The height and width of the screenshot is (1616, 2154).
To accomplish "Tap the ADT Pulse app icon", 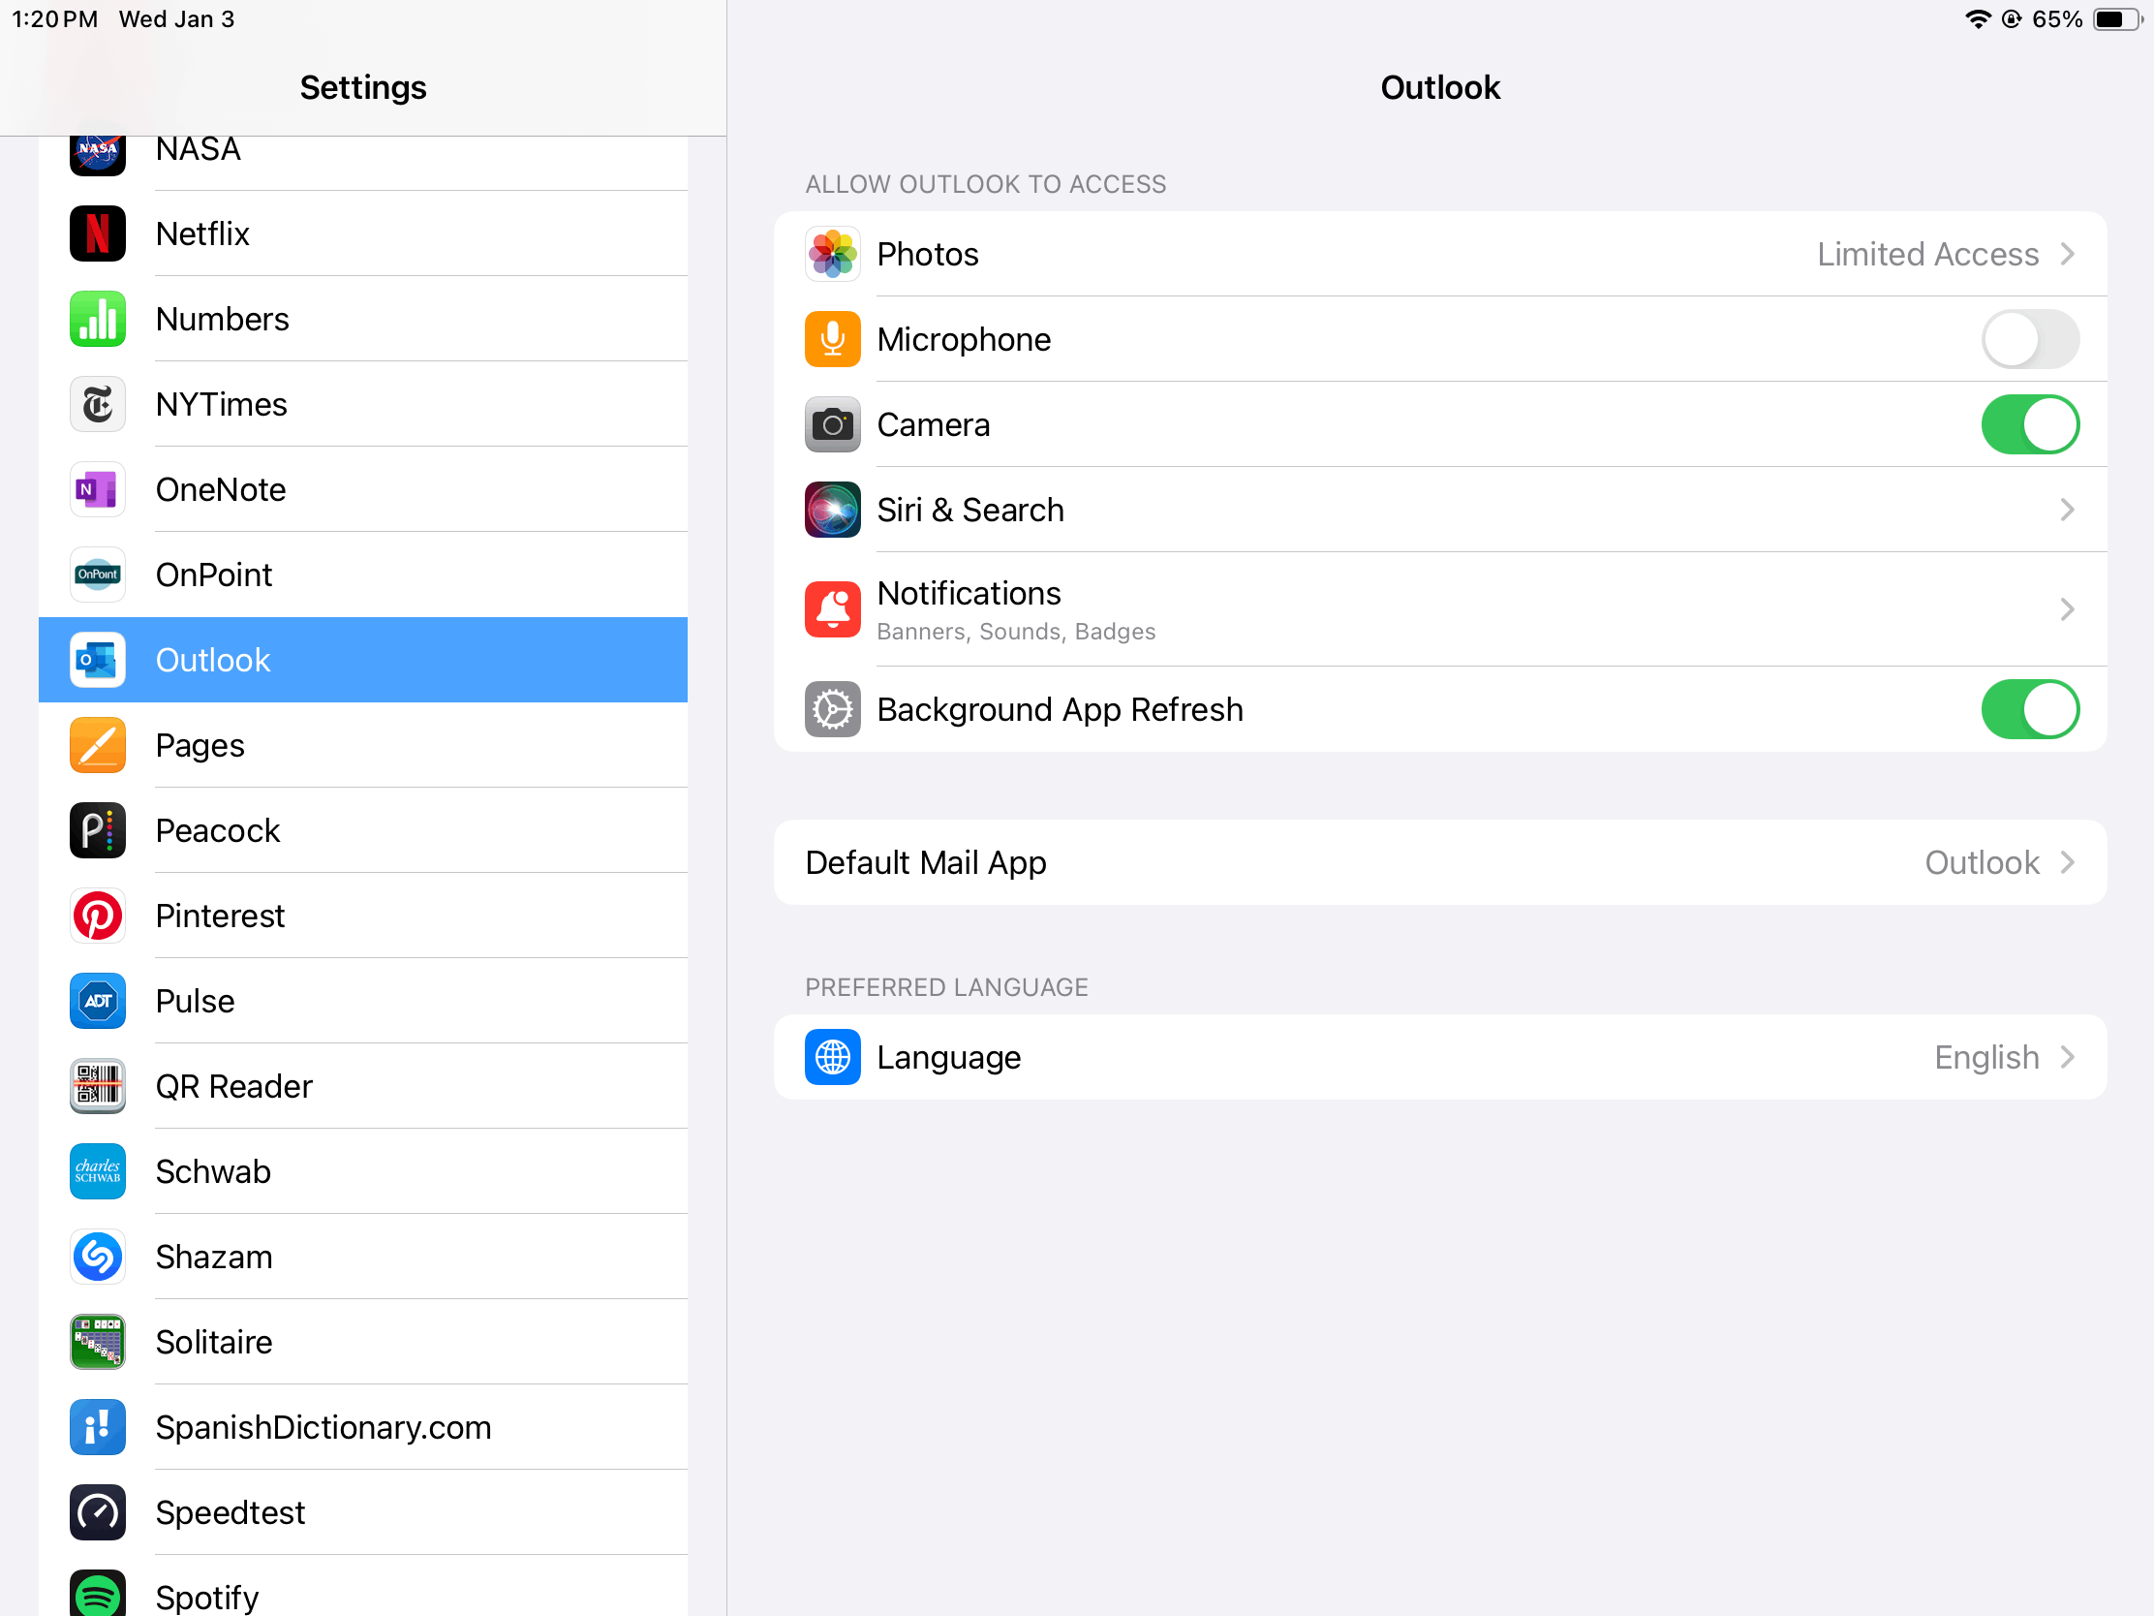I will [x=98, y=1001].
